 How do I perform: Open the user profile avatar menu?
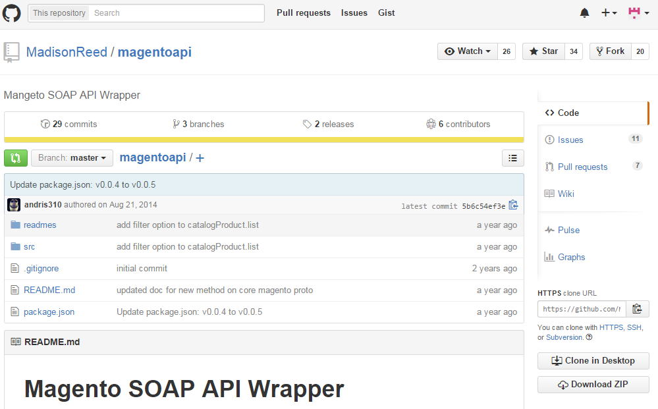tap(638, 13)
